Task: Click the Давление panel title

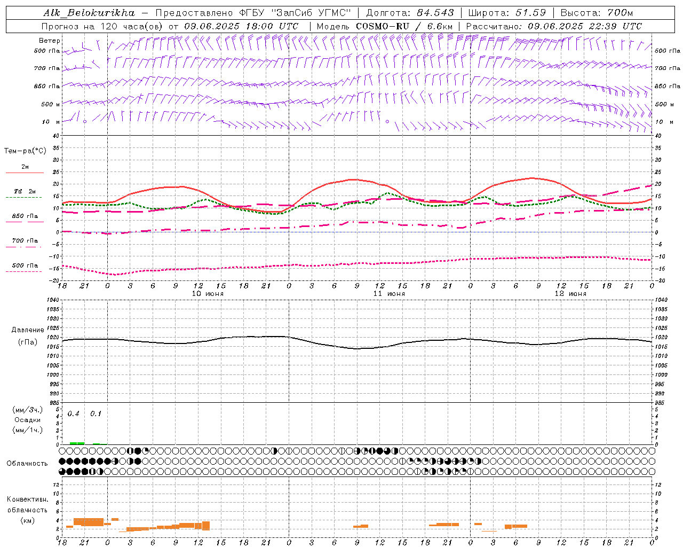Action: point(27,330)
